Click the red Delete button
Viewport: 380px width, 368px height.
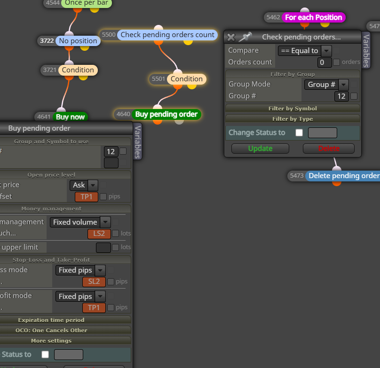(329, 149)
